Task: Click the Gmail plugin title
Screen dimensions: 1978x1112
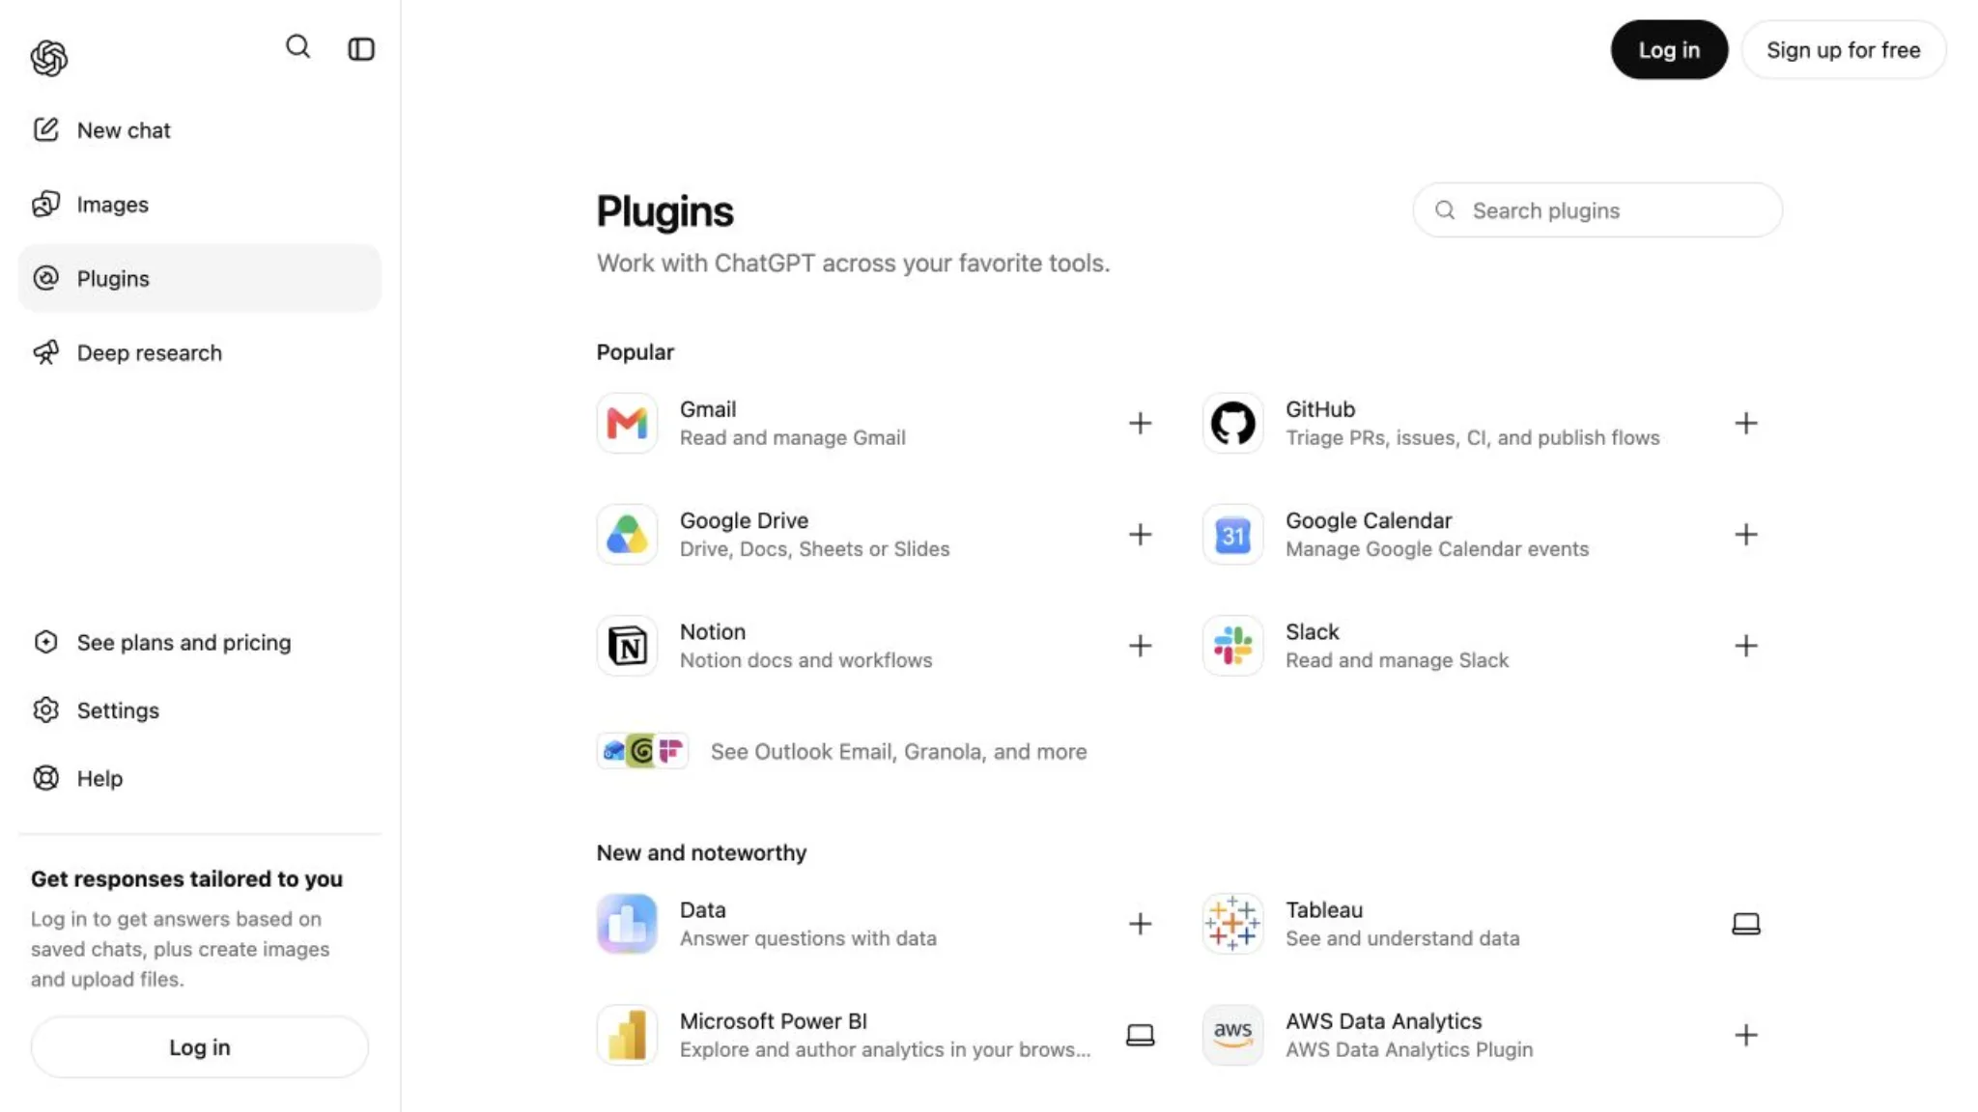Action: [x=708, y=409]
